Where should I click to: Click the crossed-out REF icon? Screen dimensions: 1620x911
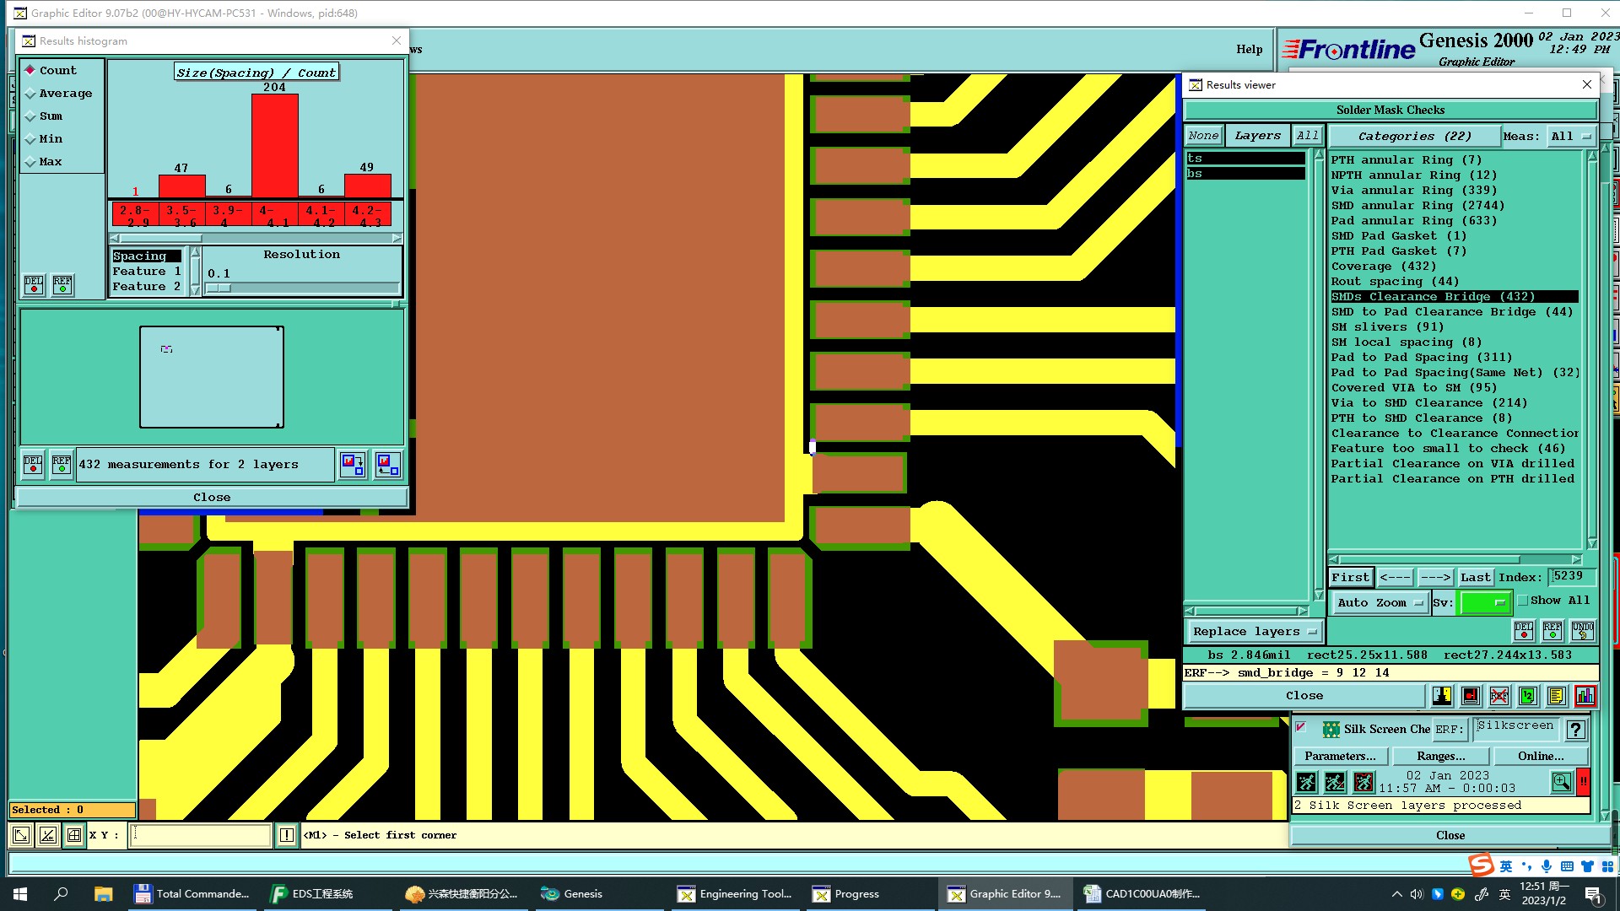1499,696
